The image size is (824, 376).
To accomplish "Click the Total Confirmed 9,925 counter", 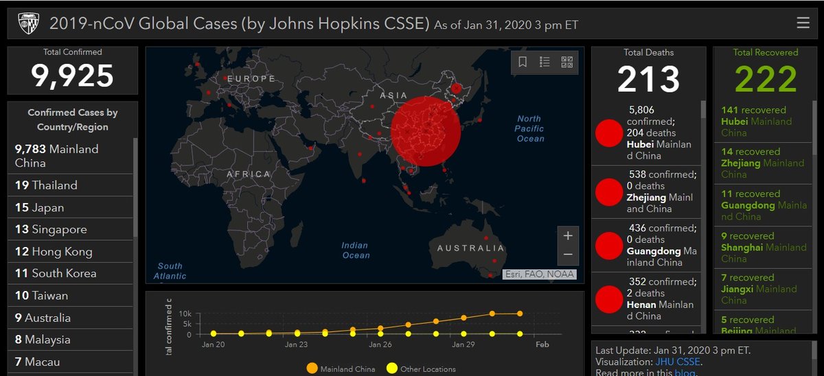I will 72,70.
